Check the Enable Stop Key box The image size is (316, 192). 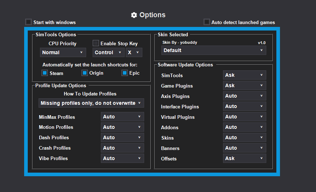tap(96, 43)
